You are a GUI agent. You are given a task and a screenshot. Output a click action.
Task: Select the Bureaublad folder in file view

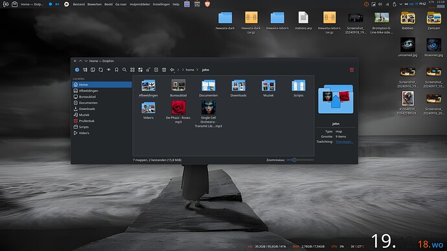coord(178,88)
